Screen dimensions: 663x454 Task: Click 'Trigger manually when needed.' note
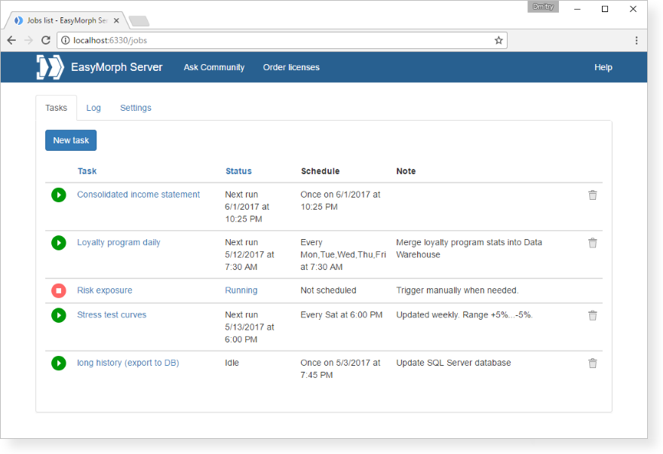click(457, 290)
